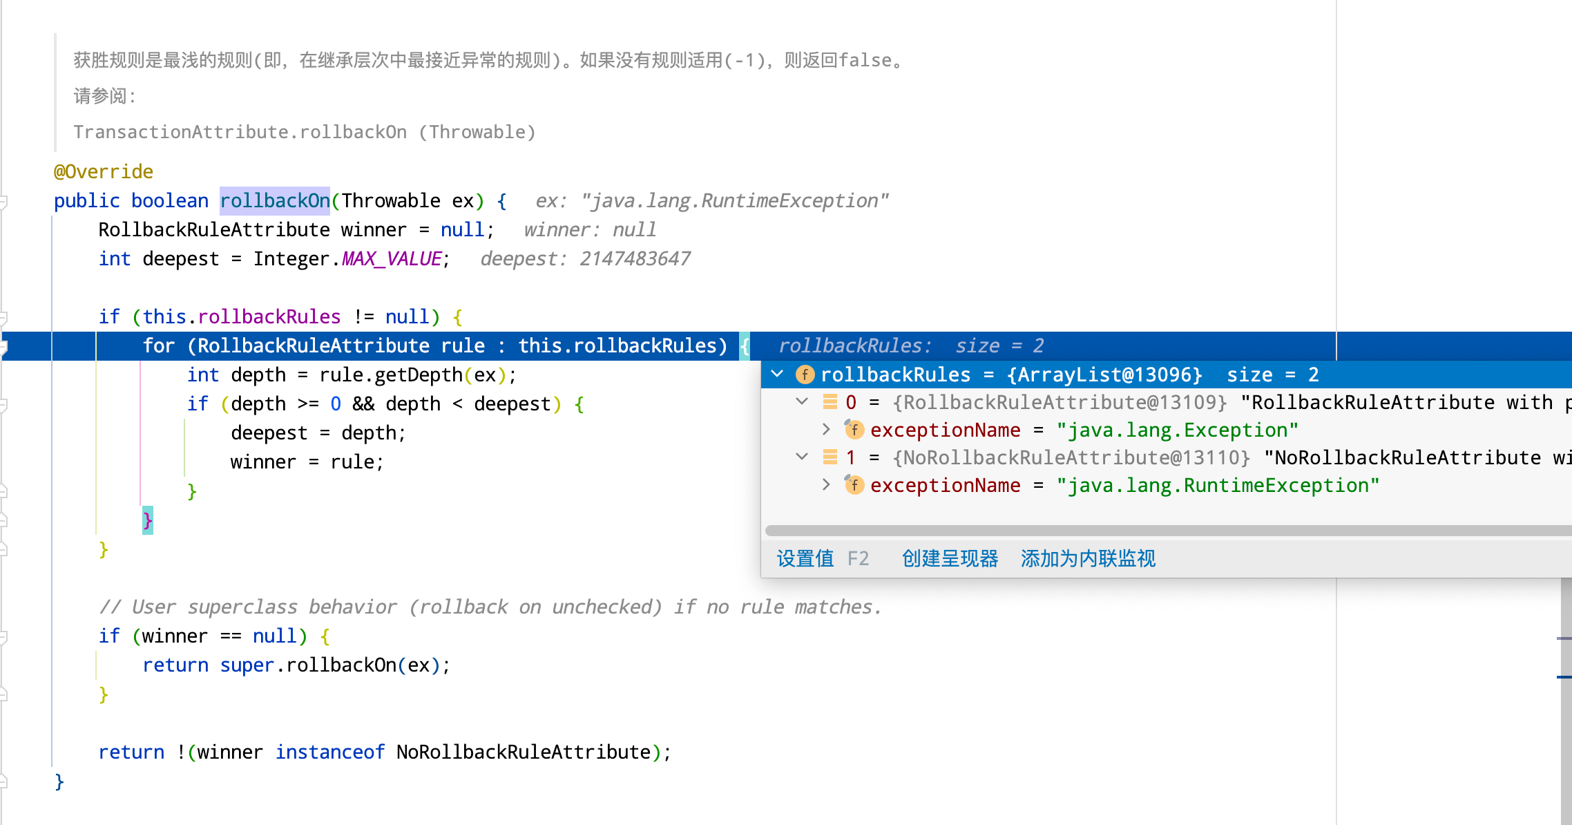Collapse element 1 NoRollbackRuleAttribute node
1572x825 pixels.
click(x=802, y=457)
